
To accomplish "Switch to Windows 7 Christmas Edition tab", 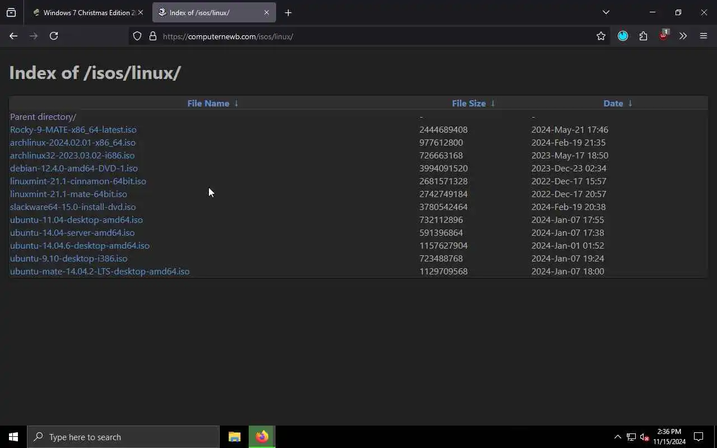I will [x=88, y=12].
